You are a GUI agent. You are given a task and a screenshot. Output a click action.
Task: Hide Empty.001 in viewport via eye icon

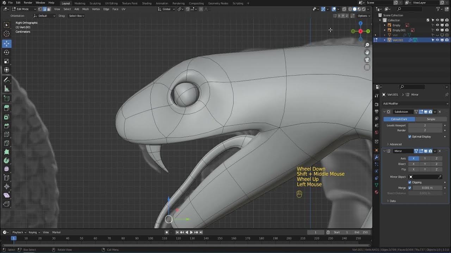pyautogui.click(x=437, y=30)
